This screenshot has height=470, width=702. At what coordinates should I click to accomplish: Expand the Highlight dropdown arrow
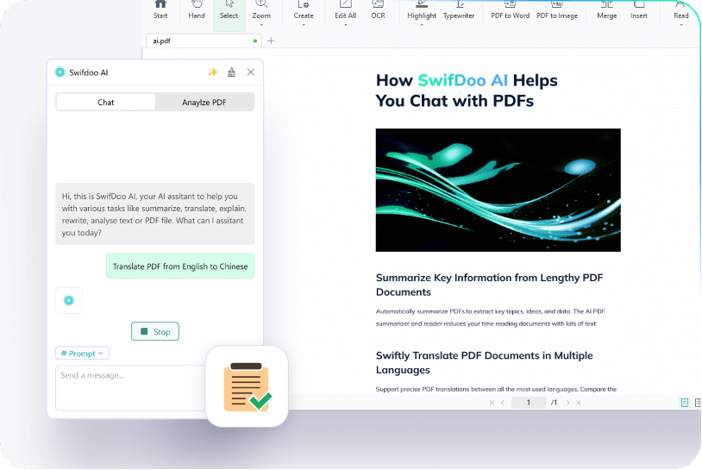[x=422, y=25]
